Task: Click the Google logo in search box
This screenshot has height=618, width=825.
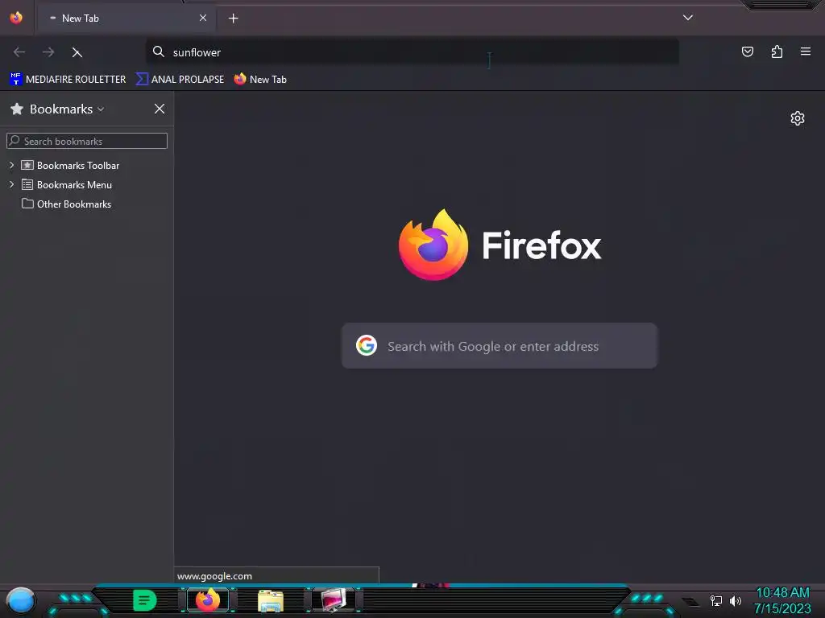Action: coord(367,345)
